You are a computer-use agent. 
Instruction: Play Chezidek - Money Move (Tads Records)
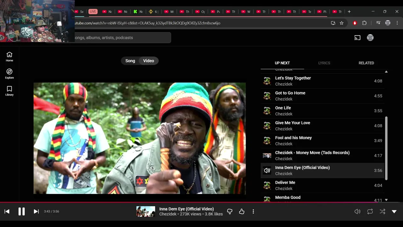click(322, 155)
